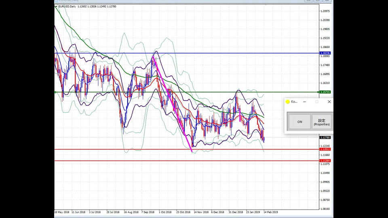Image resolution: width=388 pixels, height=218 pixels.
Task: Click the price scale value 1.20390
Action: pyautogui.click(x=325, y=20)
